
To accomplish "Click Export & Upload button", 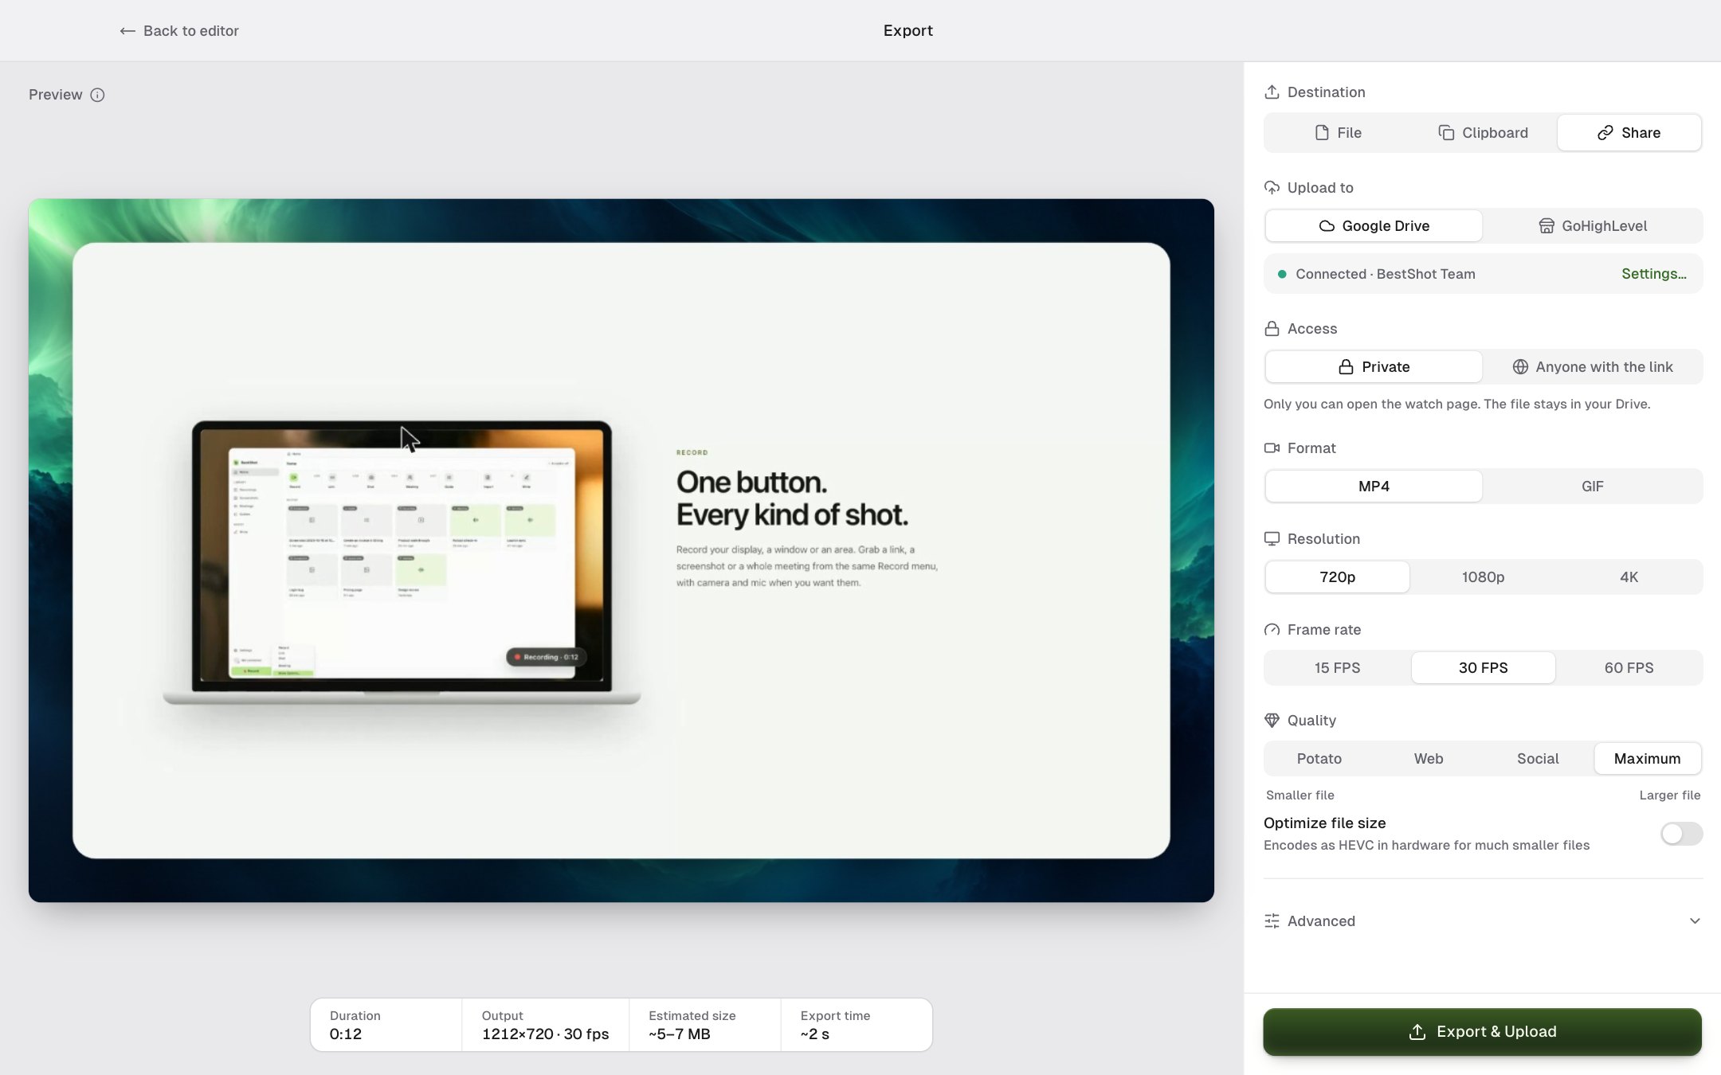I will pyautogui.click(x=1482, y=1032).
